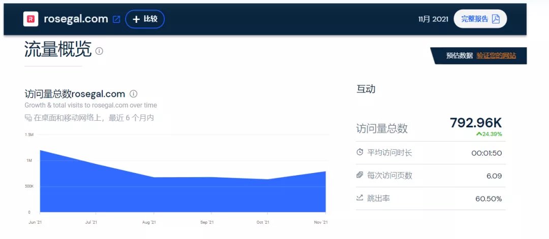The height and width of the screenshot is (239, 549).
Task: Click the Jun '21 axis label
Action: (35, 222)
